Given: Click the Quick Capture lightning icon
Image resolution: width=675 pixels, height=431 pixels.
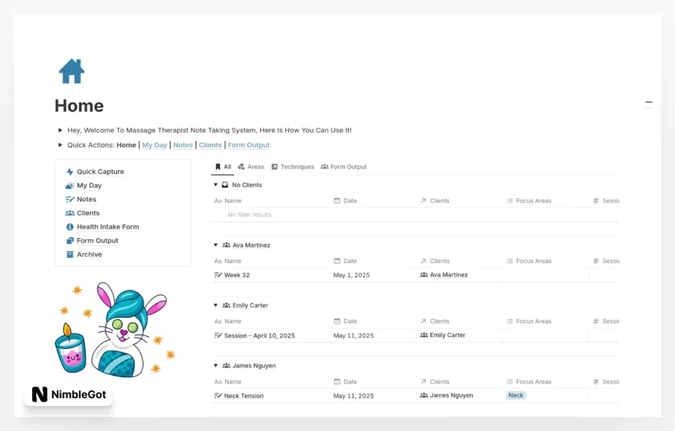Looking at the screenshot, I should (x=70, y=172).
